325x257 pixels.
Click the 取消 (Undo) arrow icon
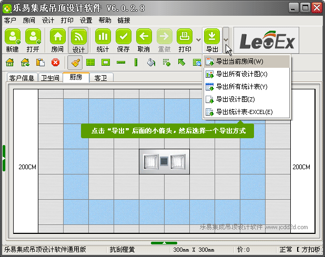(x=144, y=36)
